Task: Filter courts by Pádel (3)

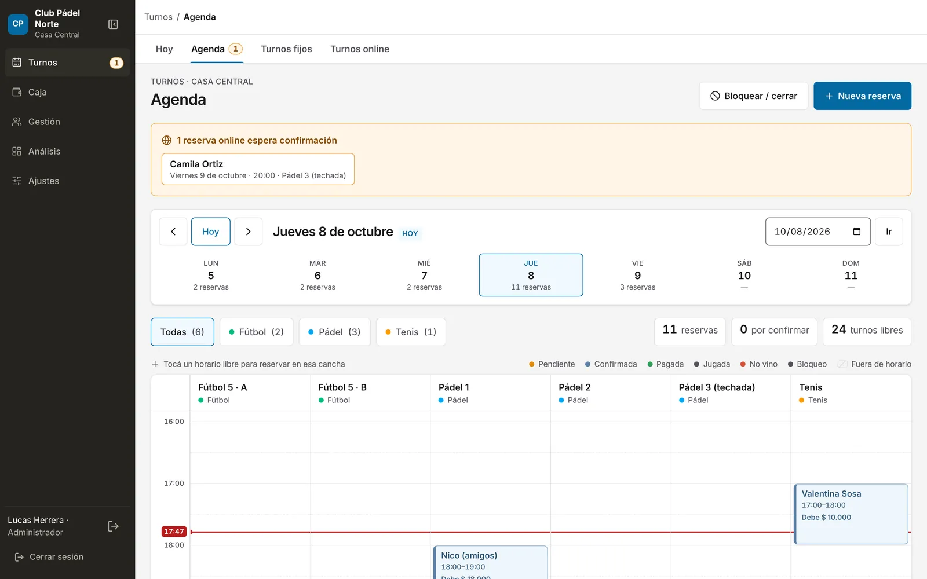Action: click(335, 332)
